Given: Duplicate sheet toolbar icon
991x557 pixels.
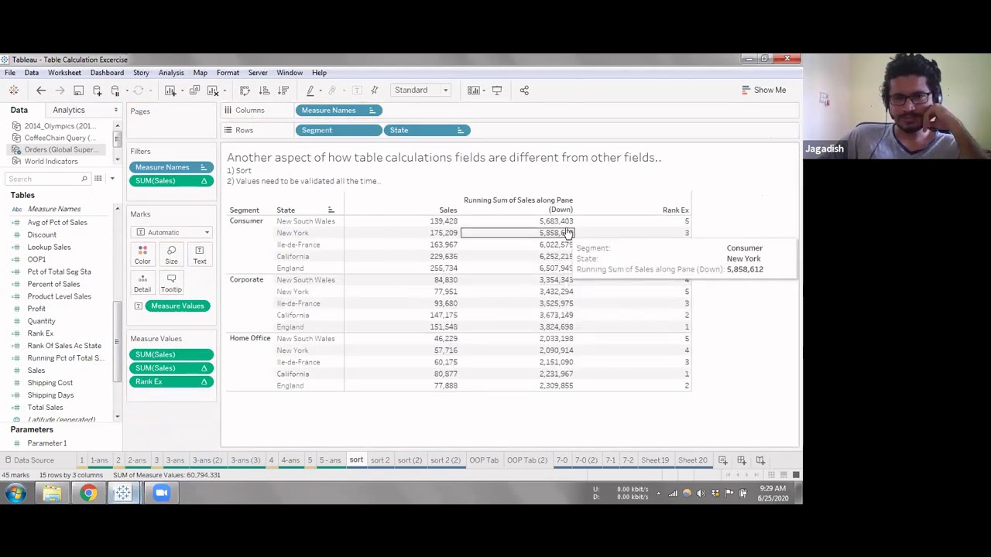Looking at the screenshot, I should tap(194, 91).
